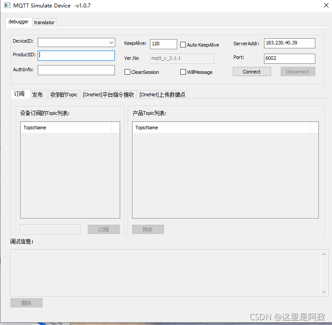This screenshot has height=325, width=332.
Task: Open the 收到的Topic tab
Action: pos(64,95)
